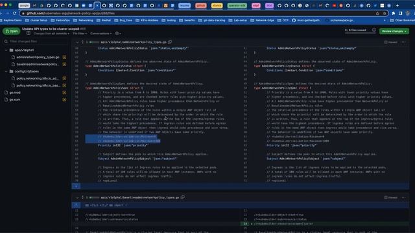Open apis/v1alpha1/baselineadminnetworkpolicy_types.go header link
Viewport: 415px width, 233px height.
(140, 197)
